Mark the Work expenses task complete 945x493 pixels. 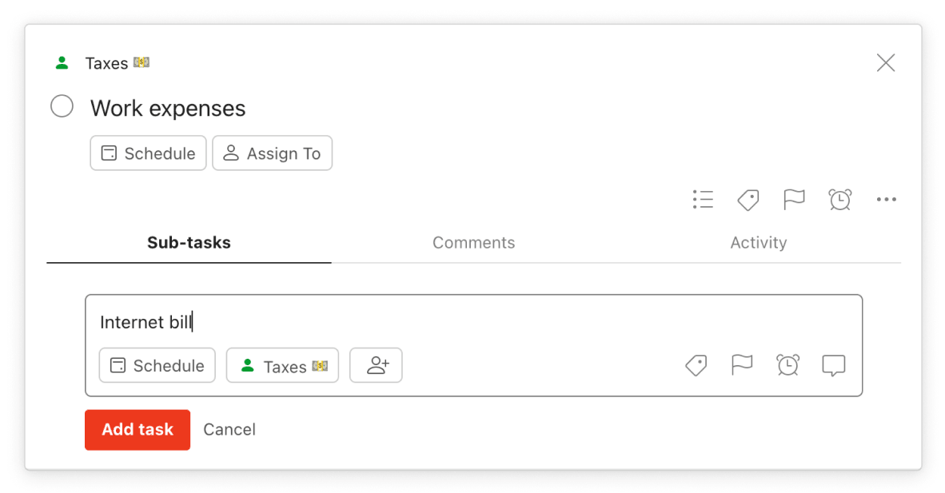(62, 105)
